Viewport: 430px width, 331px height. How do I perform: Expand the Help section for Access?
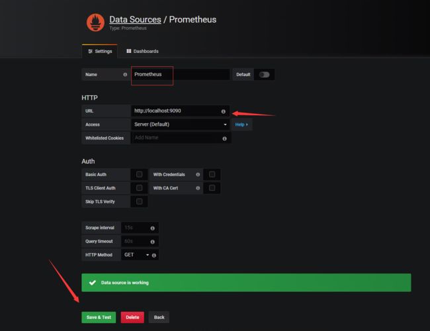coord(241,124)
